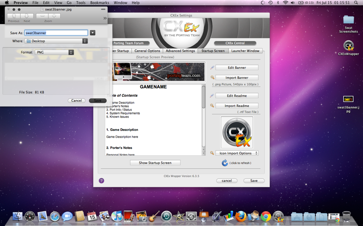This screenshot has height=226, width=363.
Task: Click the pencil icon beside Edit Banner
Action: pyautogui.click(x=212, y=67)
